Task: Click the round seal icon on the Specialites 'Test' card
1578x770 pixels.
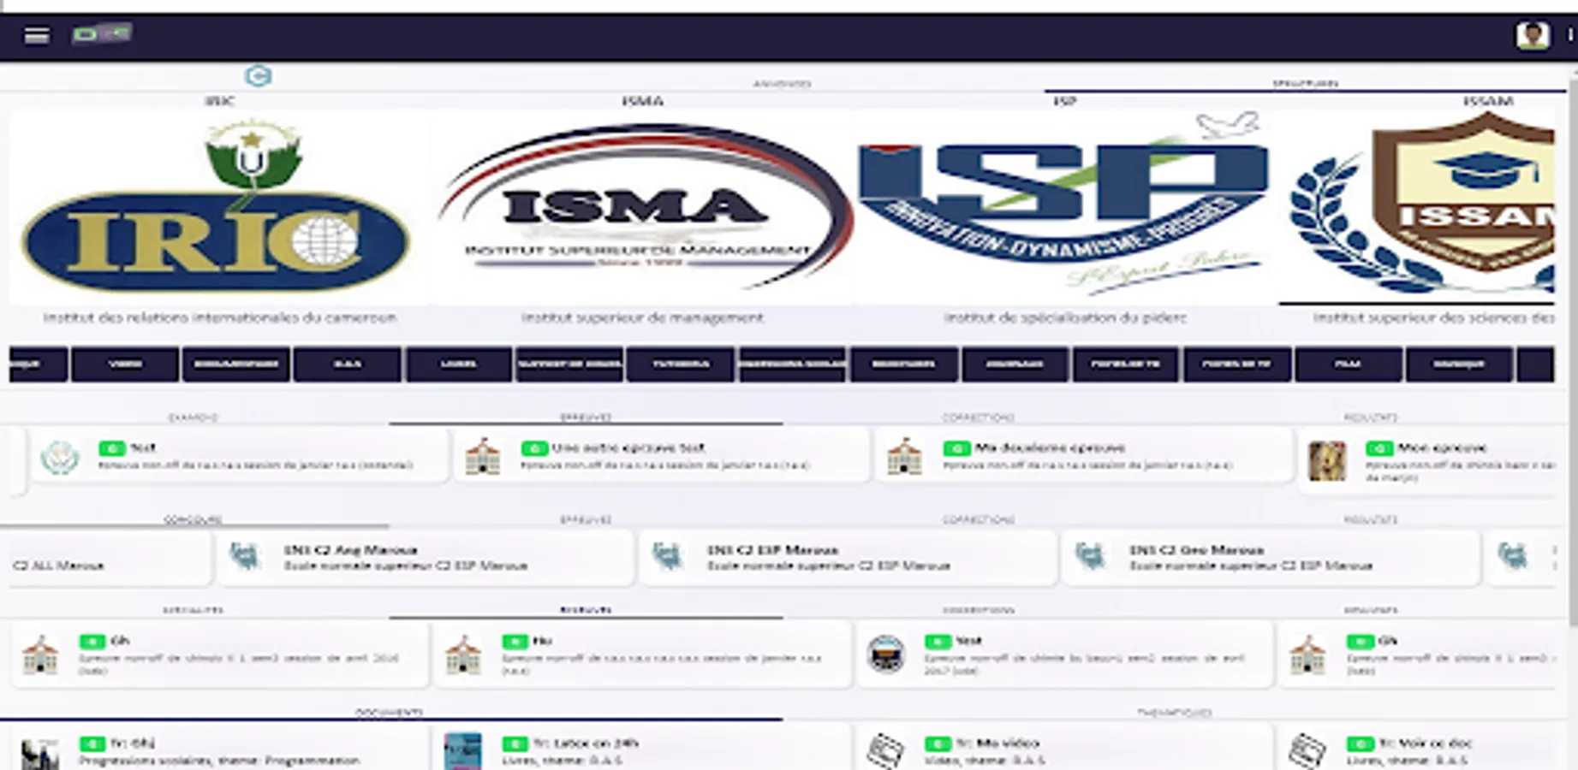Action: tap(886, 654)
